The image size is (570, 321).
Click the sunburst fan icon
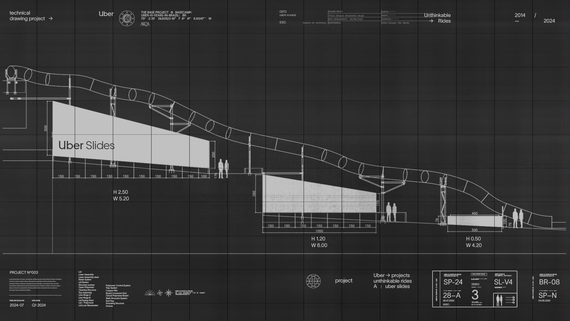[x=150, y=293]
